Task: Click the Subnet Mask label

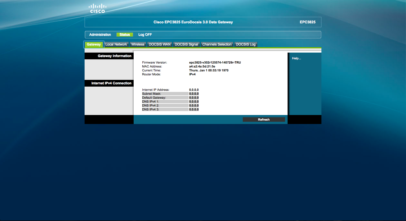Action: click(151, 94)
